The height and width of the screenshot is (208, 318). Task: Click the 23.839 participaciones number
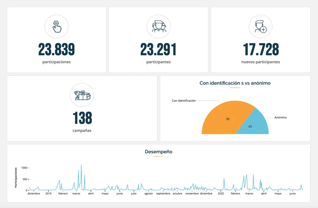[x=57, y=50]
